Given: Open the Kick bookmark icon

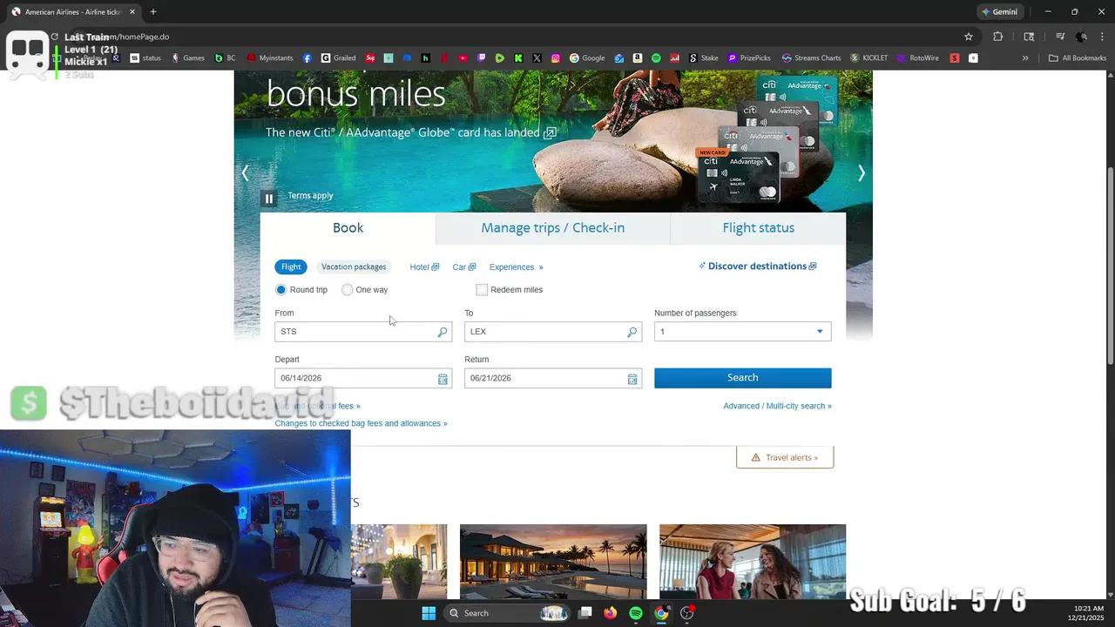Looking at the screenshot, I should [518, 58].
